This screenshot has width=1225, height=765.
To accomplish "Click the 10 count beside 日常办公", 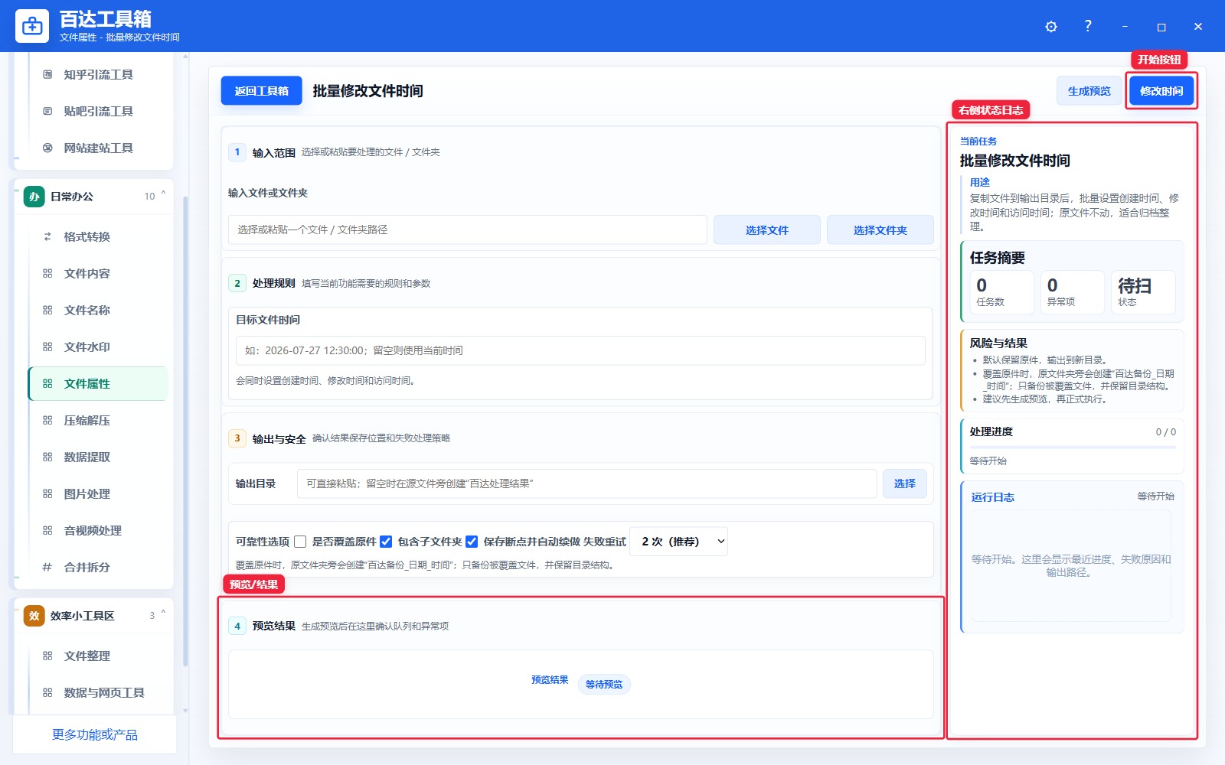I will coord(149,197).
